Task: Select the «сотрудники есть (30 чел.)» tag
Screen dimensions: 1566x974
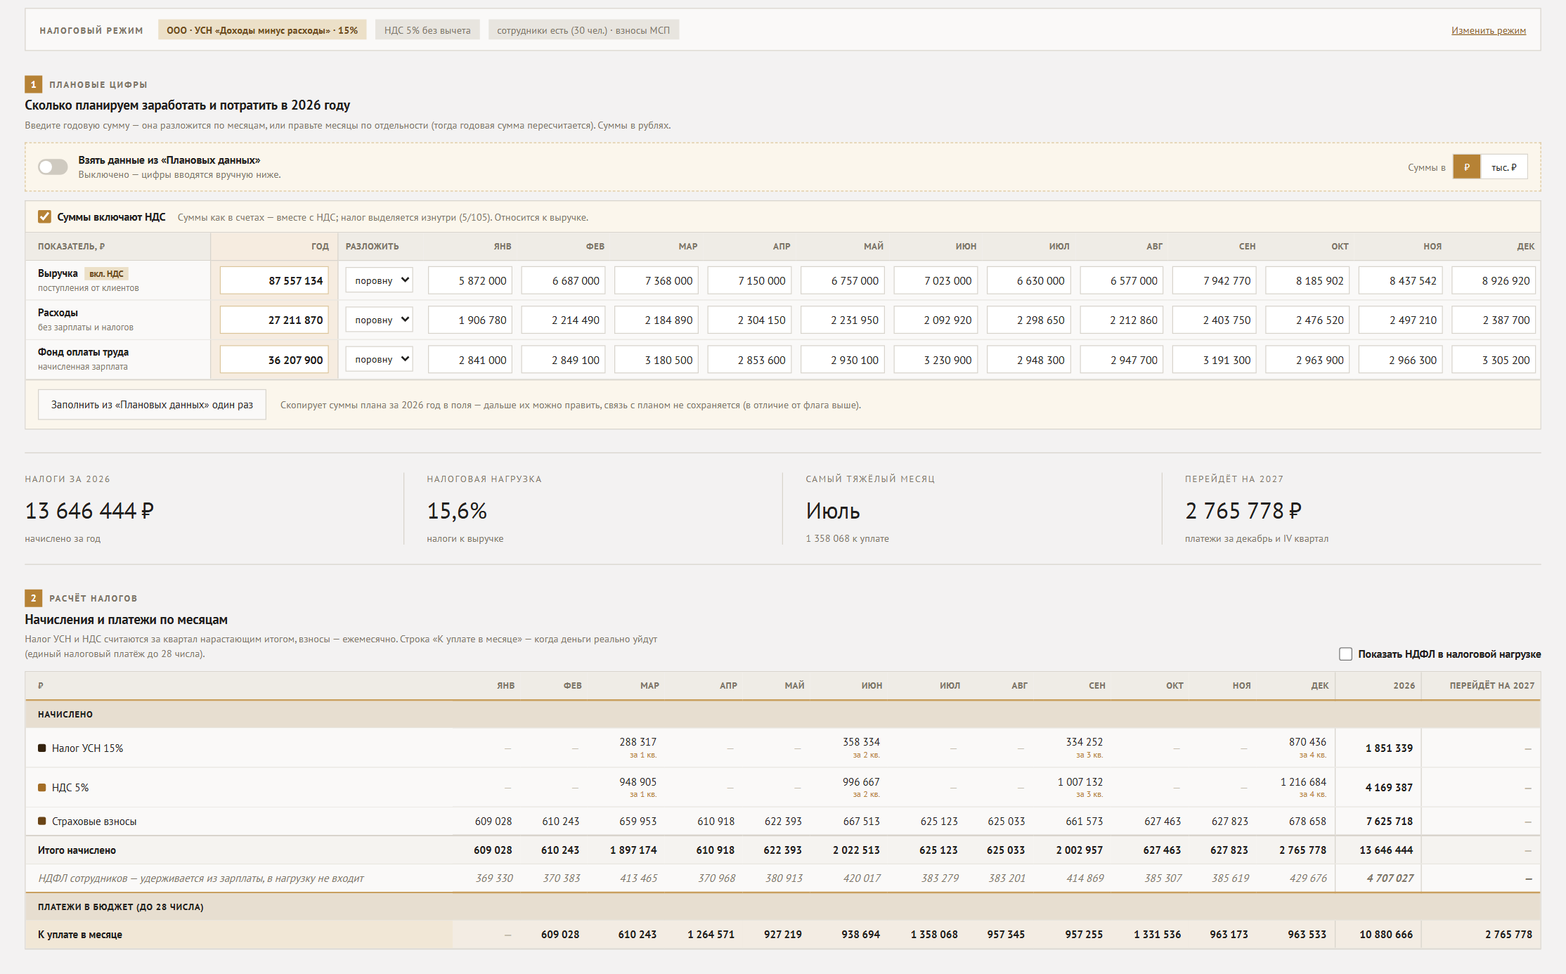Action: [x=583, y=30]
